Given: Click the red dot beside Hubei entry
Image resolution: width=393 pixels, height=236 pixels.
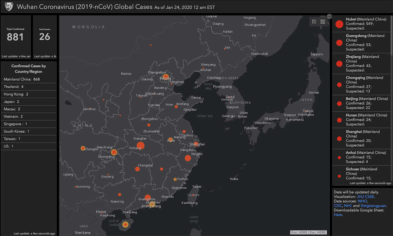Looking at the screenshot, I should point(339,24).
